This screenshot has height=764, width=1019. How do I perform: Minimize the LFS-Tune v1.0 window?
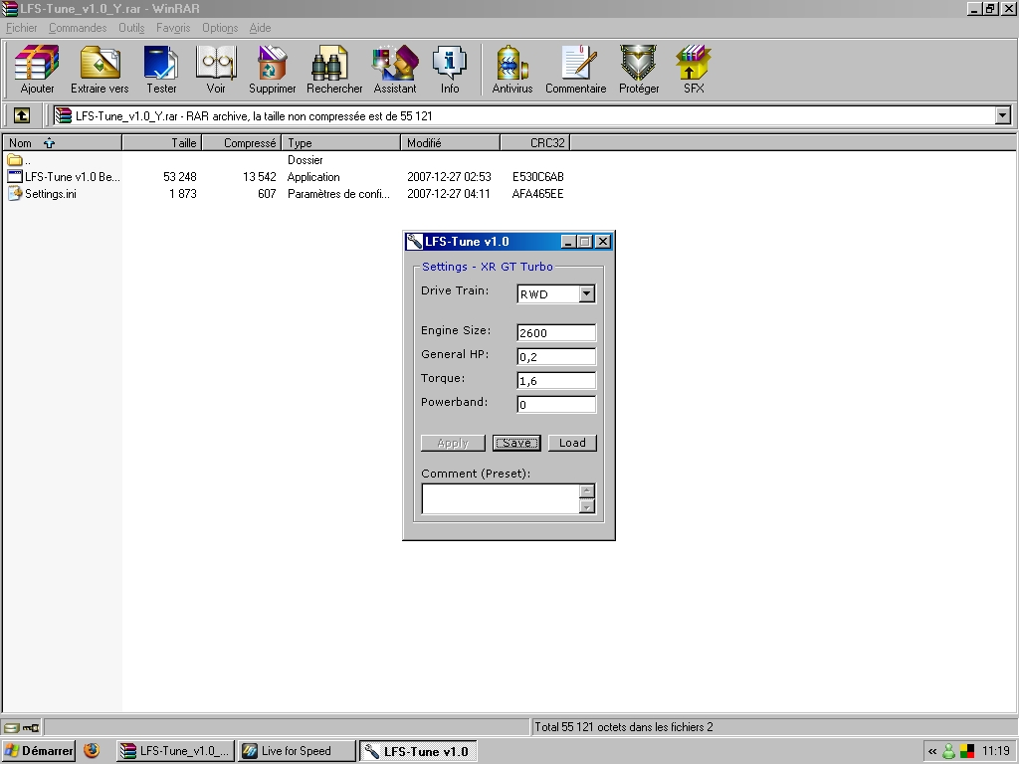point(568,242)
